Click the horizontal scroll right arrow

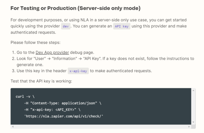click(x=189, y=127)
